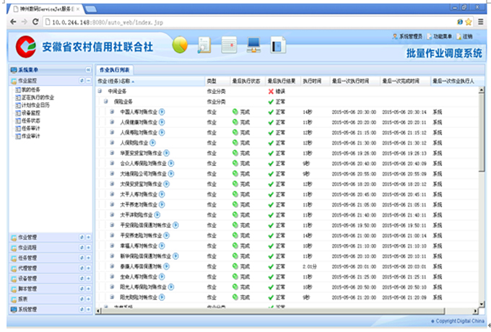Collapse the 作业监控 panel with minus button
This screenshot has height=332, width=491.
(x=88, y=81)
